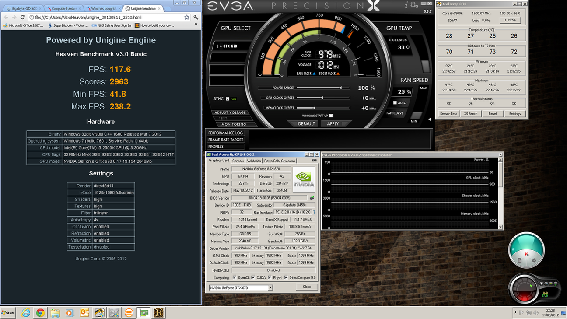Screen dimensions: 567x319
Task: Click the Close button in GPU-Z
Action: click(307, 287)
